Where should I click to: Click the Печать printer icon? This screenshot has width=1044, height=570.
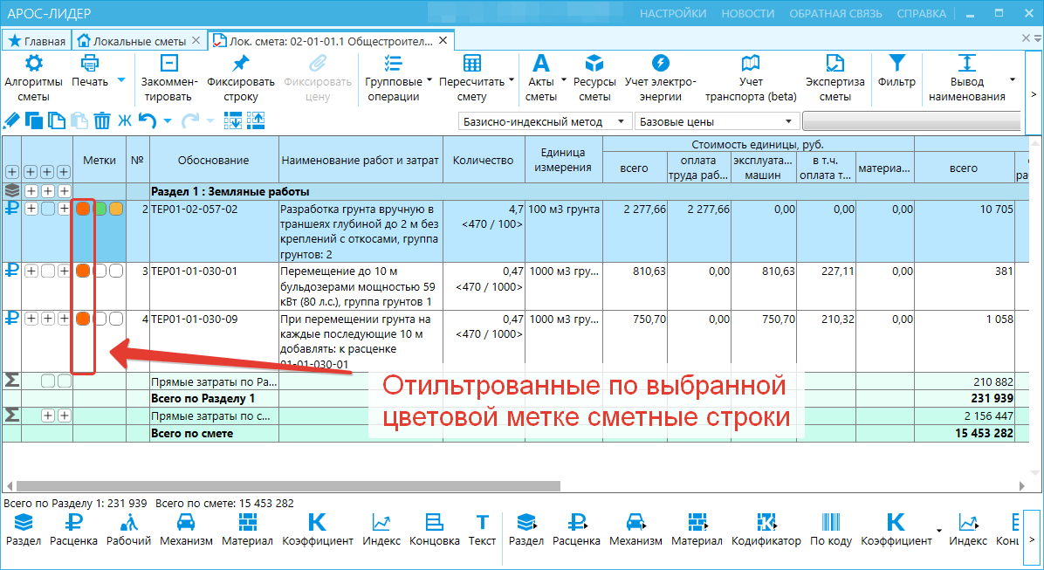click(89, 64)
